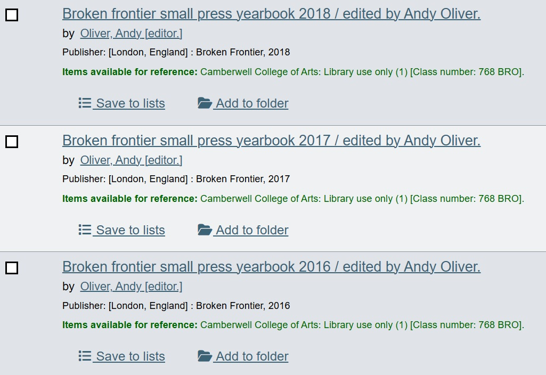Open Broken frontier small press yearbook 2018 title
The width and height of the screenshot is (546, 375).
[x=271, y=14]
